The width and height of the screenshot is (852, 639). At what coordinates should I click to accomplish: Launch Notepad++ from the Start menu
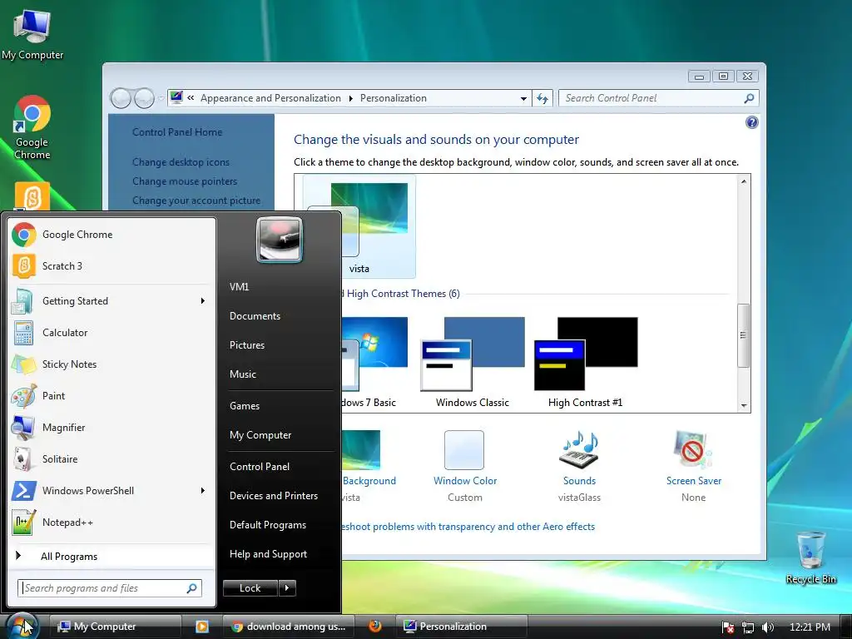coord(111,523)
